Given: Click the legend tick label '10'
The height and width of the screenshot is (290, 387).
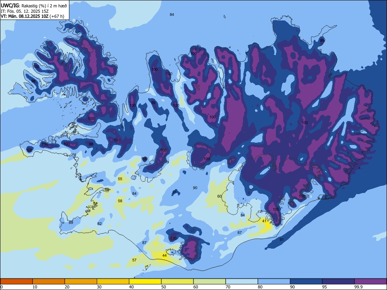Looking at the screenshot, I should click(35, 287).
